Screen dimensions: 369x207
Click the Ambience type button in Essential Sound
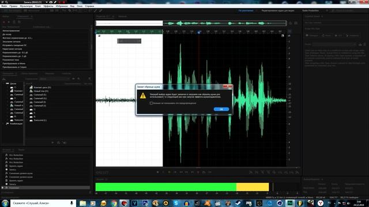(352, 36)
